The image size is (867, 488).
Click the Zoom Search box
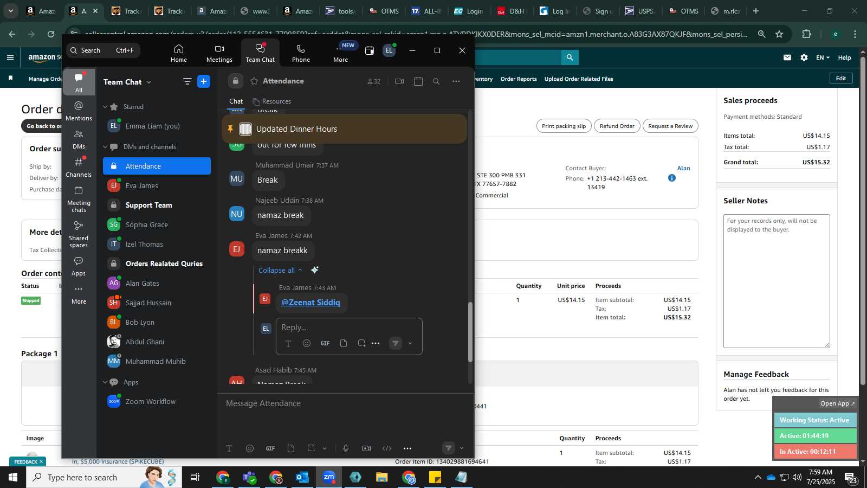click(x=103, y=50)
